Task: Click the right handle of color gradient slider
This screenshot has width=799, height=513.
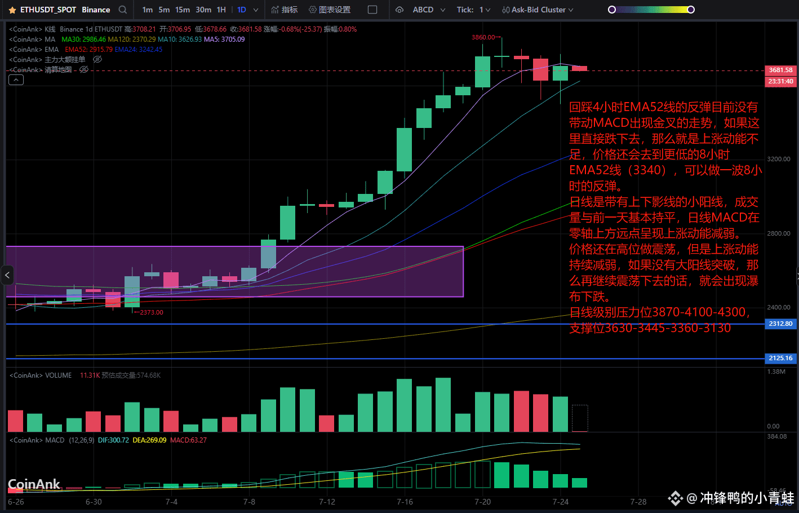Action: click(691, 10)
